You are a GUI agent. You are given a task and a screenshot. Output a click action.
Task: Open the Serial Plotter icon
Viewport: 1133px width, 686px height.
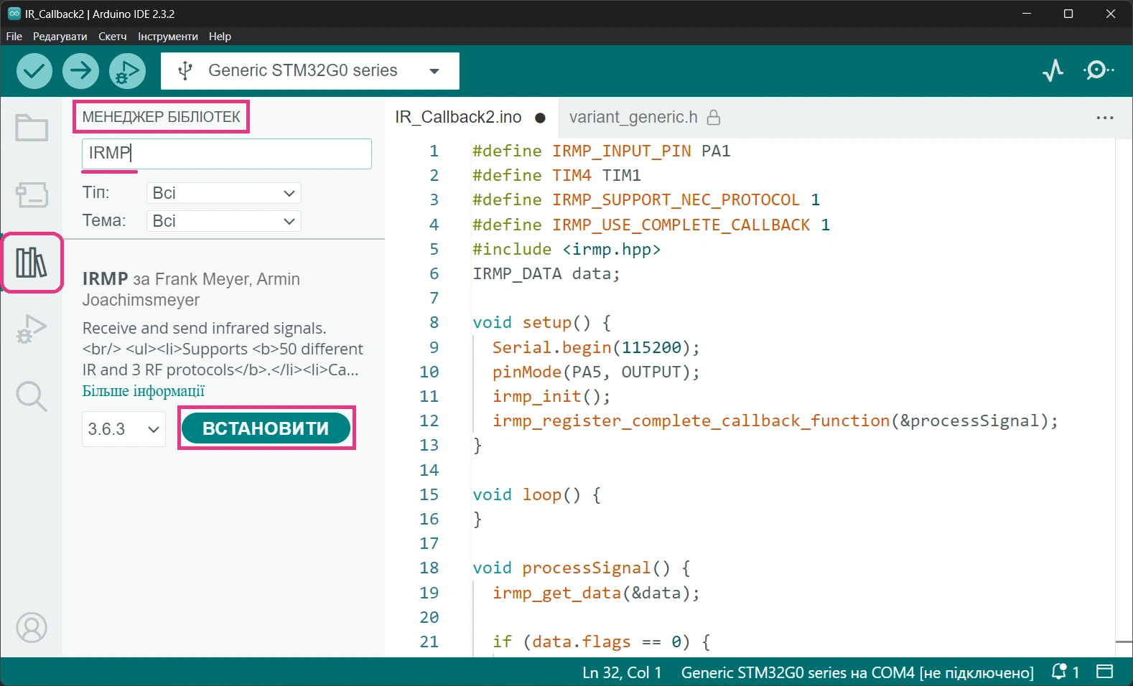tap(1053, 70)
